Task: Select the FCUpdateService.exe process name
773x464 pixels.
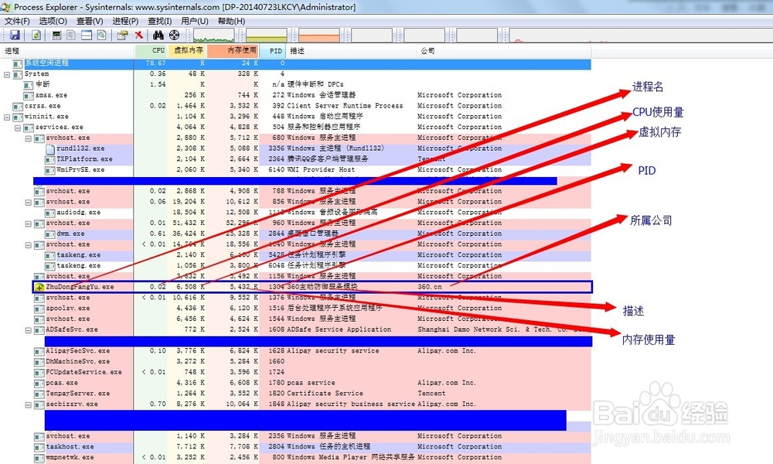Action: (x=83, y=372)
